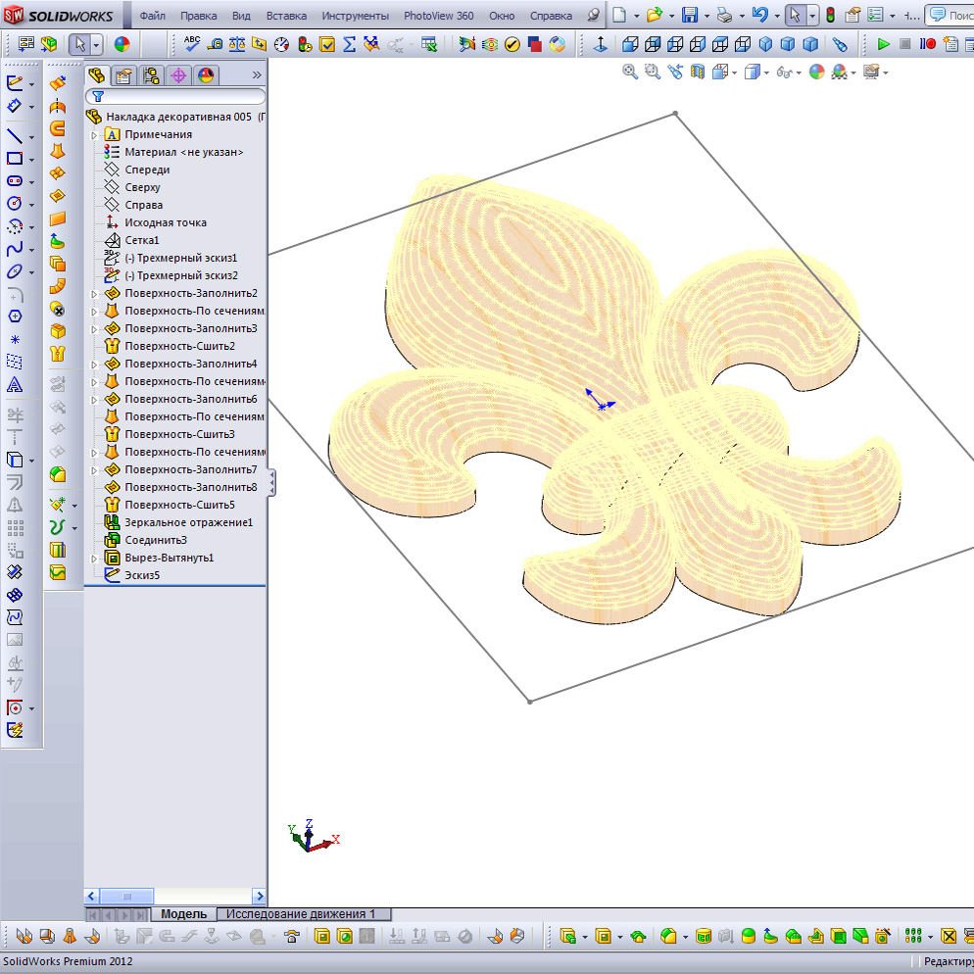Open the Инструменты menu
This screenshot has width=974, height=974.
click(x=354, y=17)
